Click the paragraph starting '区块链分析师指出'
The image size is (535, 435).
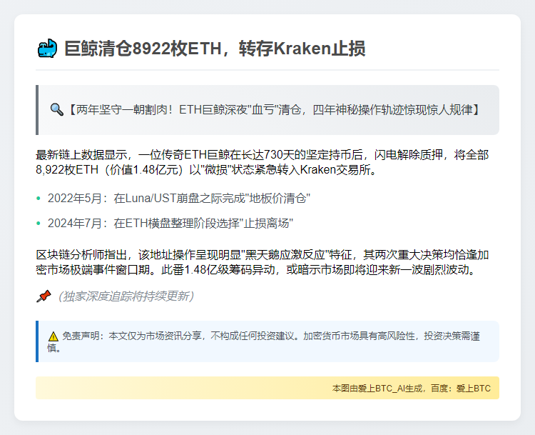[263, 262]
